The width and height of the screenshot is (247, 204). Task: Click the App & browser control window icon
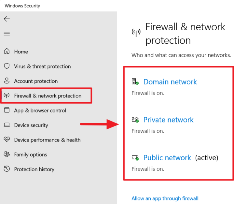[x=7, y=110]
